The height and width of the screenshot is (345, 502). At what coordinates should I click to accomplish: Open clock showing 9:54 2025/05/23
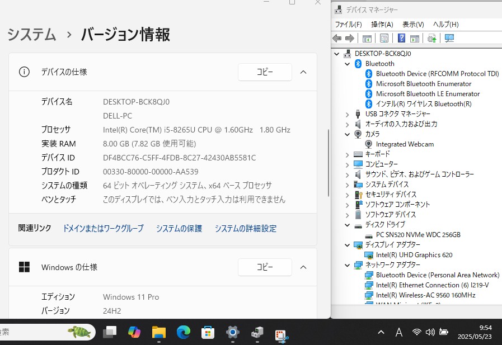pyautogui.click(x=475, y=332)
